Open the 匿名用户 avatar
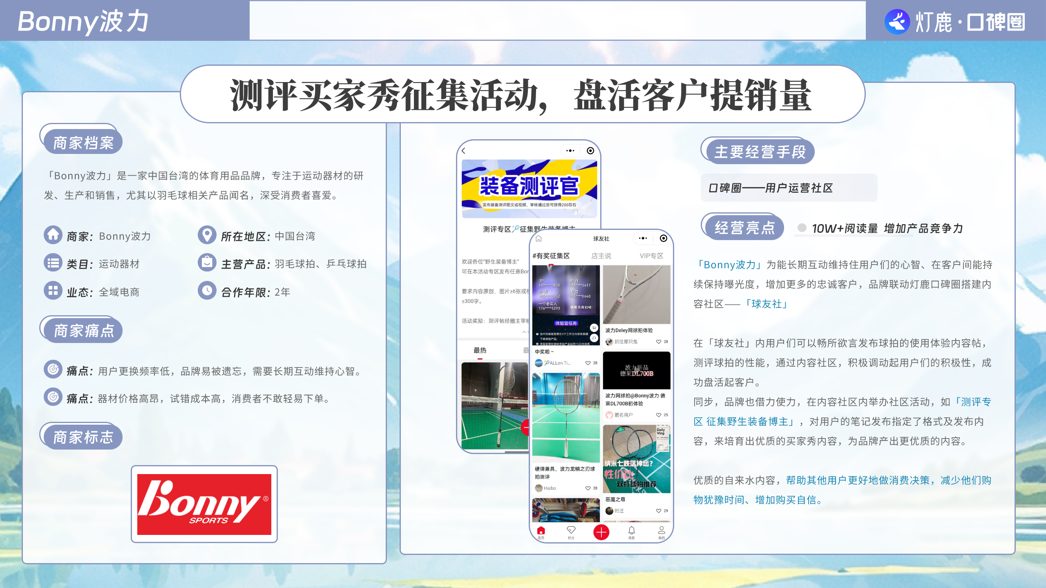Image resolution: width=1046 pixels, height=588 pixels. [x=609, y=415]
